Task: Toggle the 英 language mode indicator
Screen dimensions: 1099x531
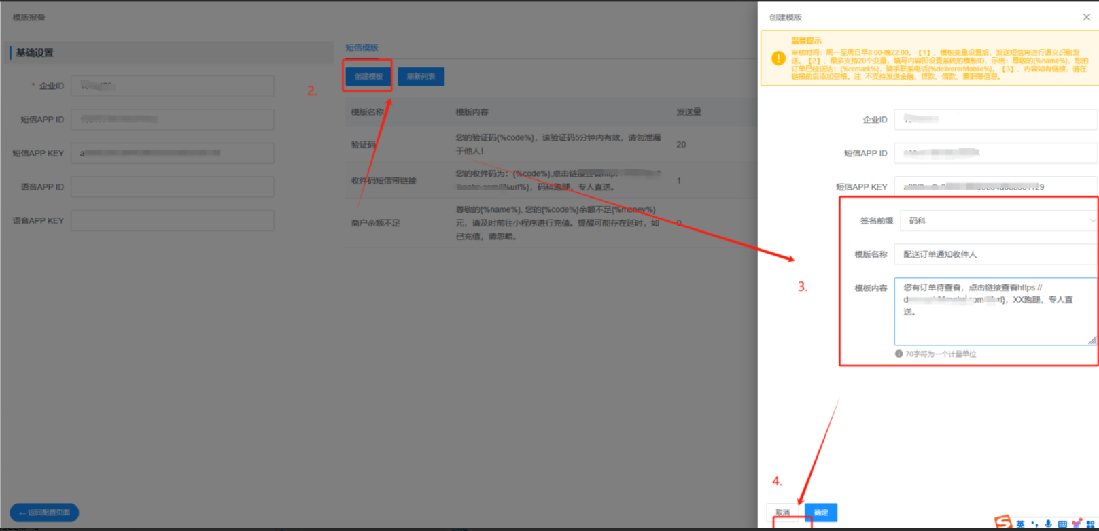Action: [x=1020, y=524]
